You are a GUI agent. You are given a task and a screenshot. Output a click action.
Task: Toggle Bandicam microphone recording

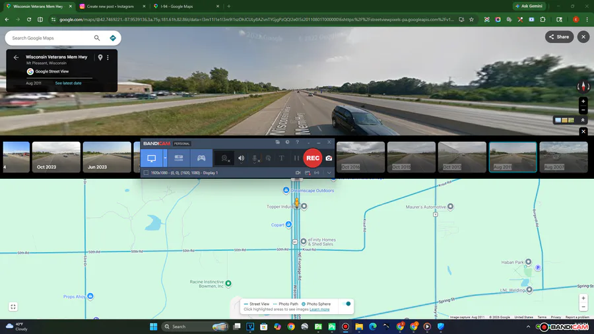tap(255, 158)
